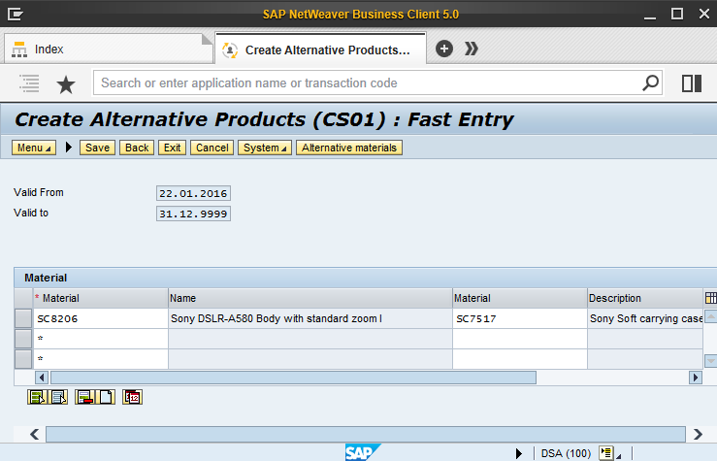Select the Create Alternative Products tab

320,49
